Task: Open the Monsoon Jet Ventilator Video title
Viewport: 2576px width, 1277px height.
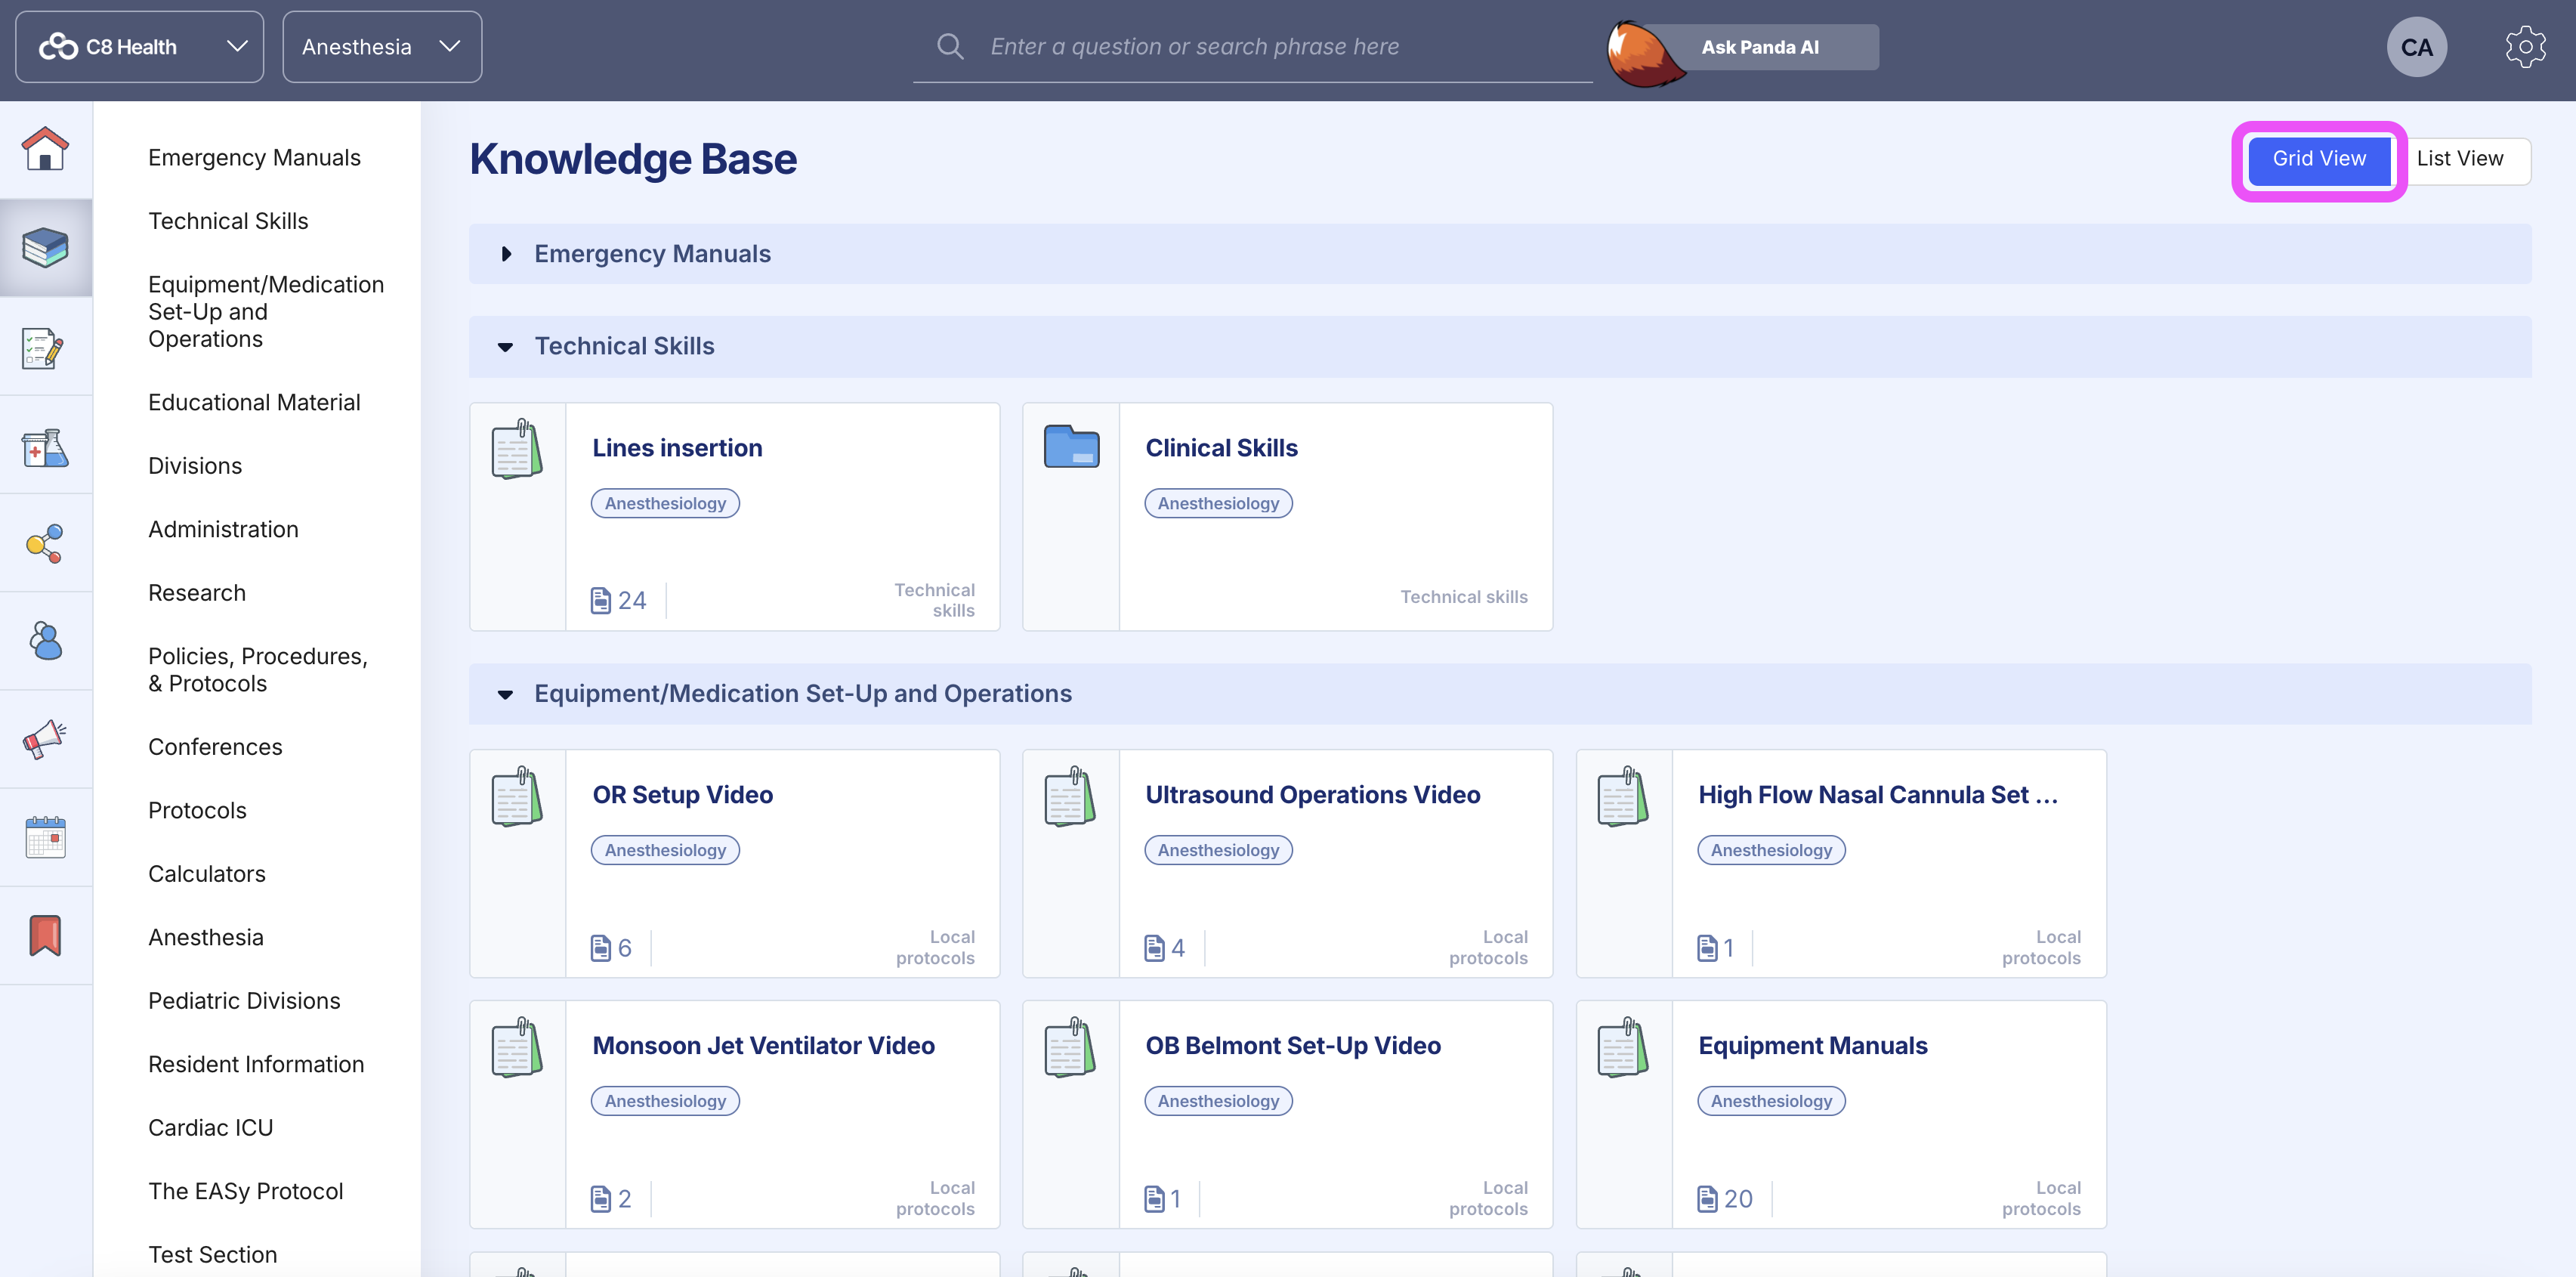Action: [764, 1046]
